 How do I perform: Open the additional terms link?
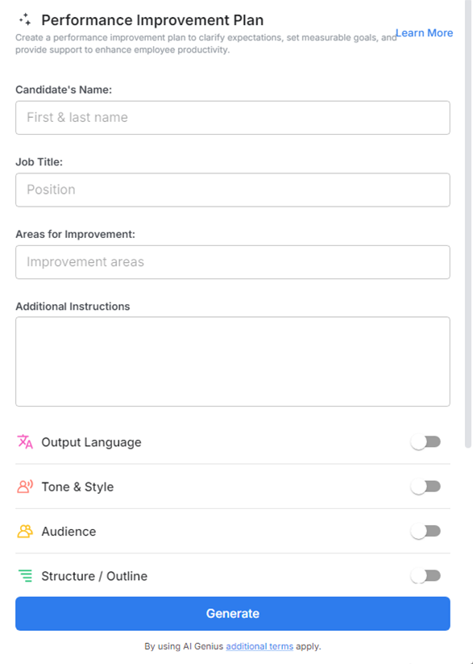pos(259,645)
